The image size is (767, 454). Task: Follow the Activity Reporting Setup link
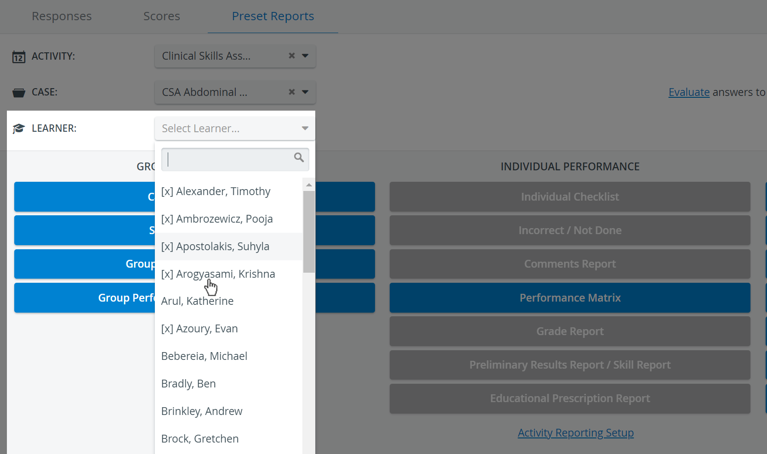[x=575, y=433]
